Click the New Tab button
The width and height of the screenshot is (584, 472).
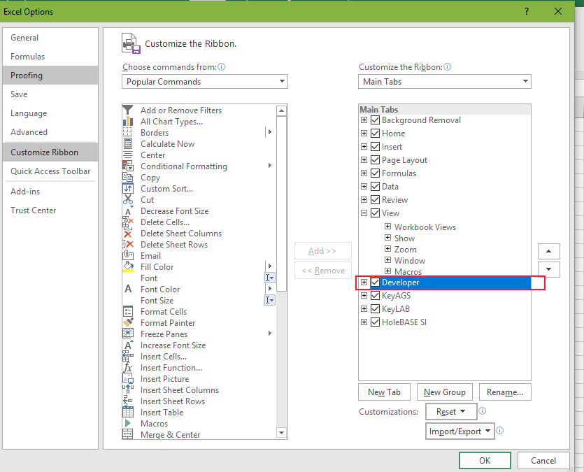(x=384, y=392)
